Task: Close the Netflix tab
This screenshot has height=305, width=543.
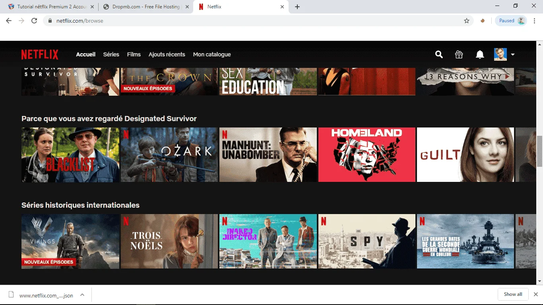Action: [x=282, y=7]
